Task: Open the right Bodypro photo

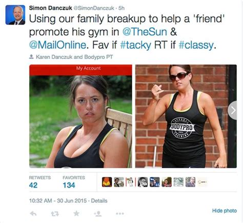Action: click(186, 116)
